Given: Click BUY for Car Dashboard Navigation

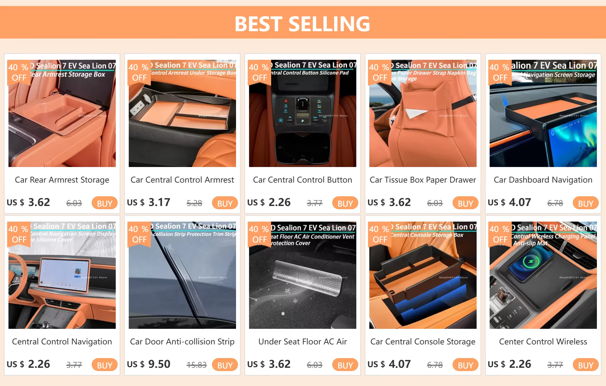Looking at the screenshot, I should [586, 203].
